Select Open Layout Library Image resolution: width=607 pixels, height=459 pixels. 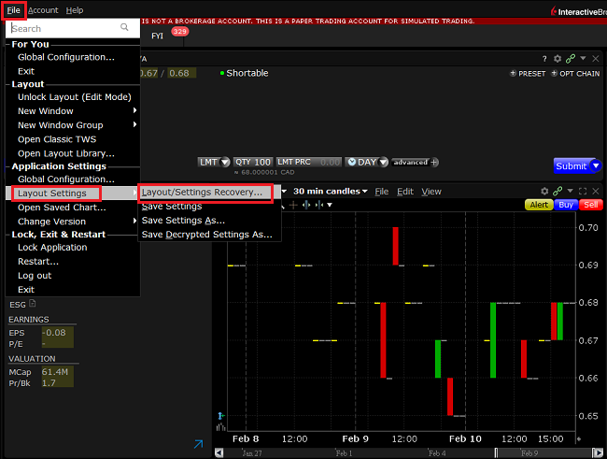point(66,153)
